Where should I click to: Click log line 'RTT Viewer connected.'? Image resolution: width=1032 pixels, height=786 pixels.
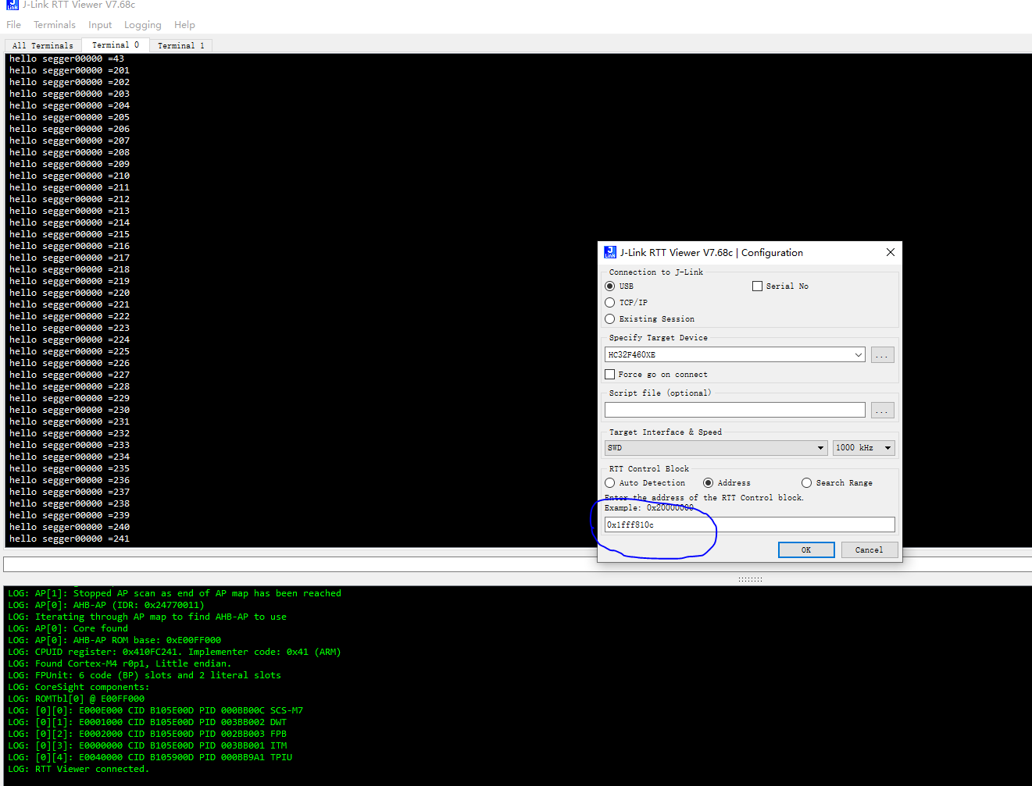78,769
